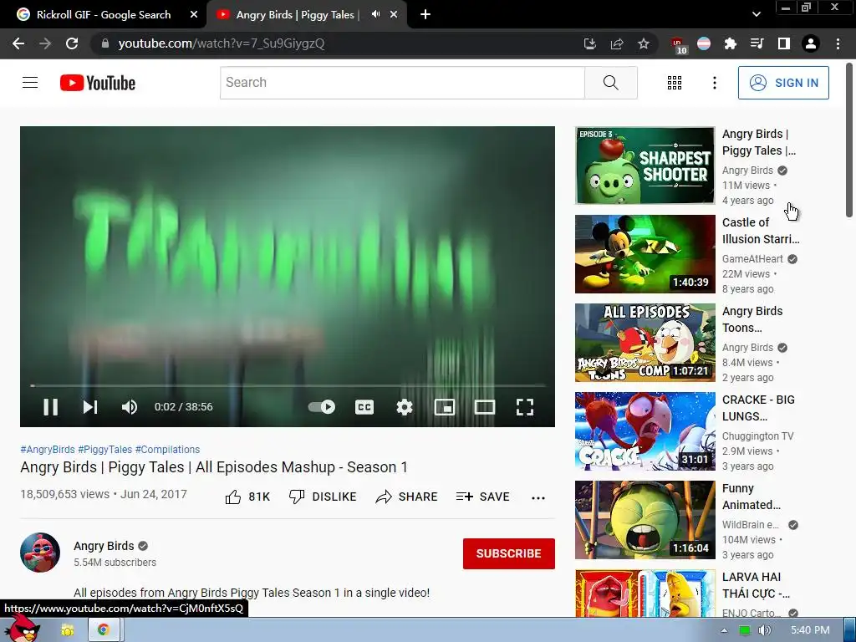Open a new browser tab
This screenshot has height=642, width=856.
click(x=425, y=15)
